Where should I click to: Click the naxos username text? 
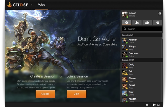133,13
